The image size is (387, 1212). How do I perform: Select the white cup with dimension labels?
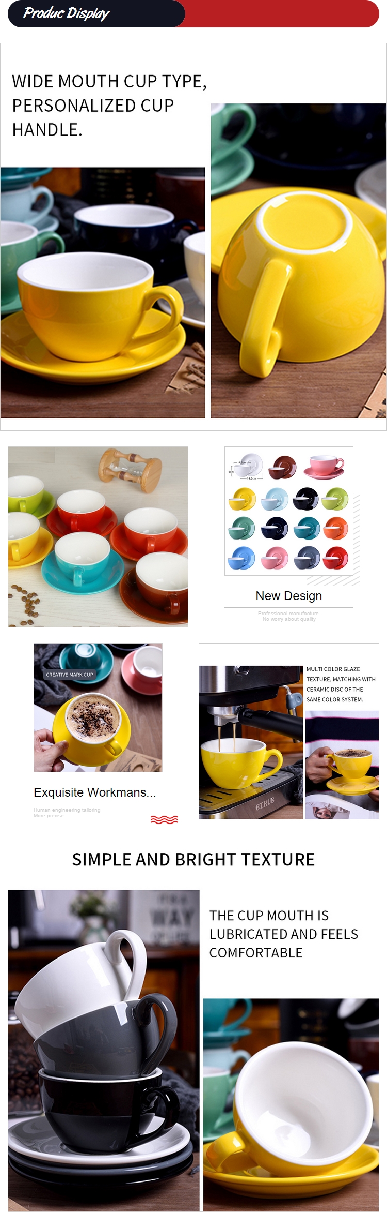click(x=248, y=466)
